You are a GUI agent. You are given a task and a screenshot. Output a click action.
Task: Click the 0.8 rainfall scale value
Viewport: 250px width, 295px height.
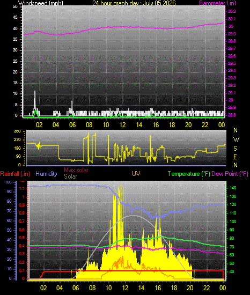[22, 213]
